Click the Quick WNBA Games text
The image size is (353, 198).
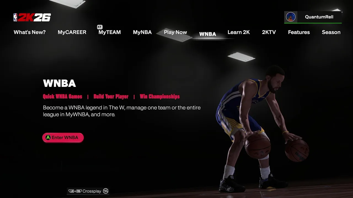(62, 97)
